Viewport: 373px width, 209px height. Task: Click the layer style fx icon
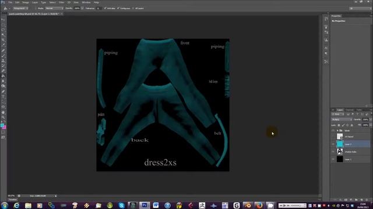click(x=340, y=200)
